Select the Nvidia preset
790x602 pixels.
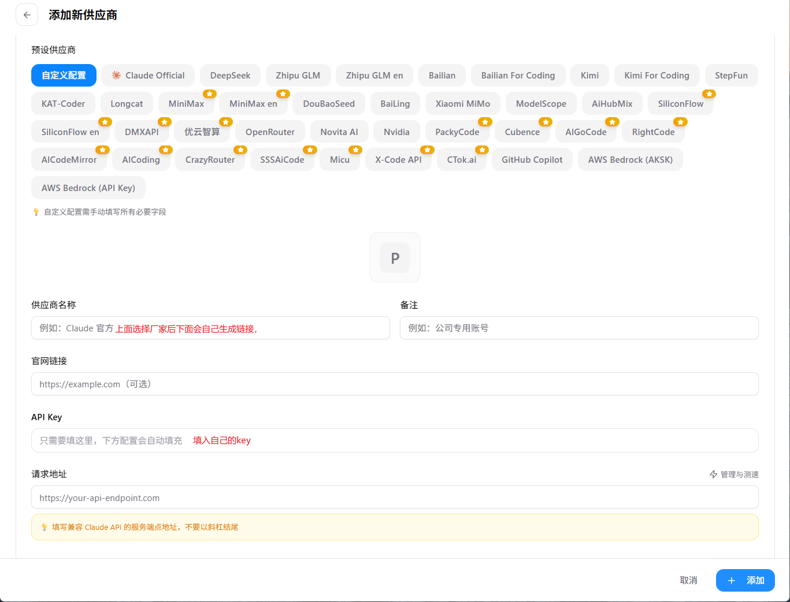coord(396,132)
